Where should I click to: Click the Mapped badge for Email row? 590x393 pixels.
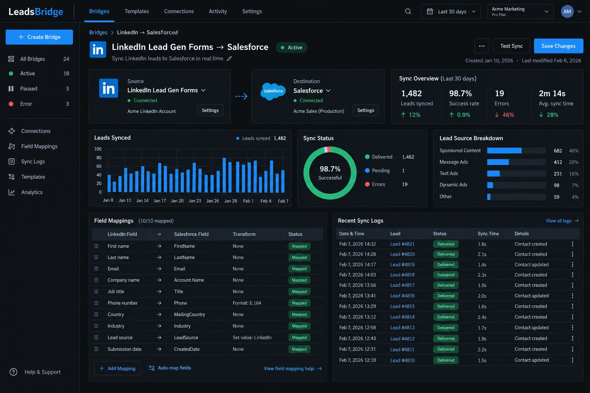[x=299, y=269]
